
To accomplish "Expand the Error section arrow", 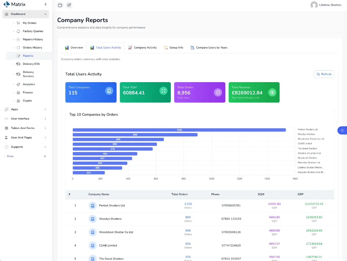I will click(45, 156).
